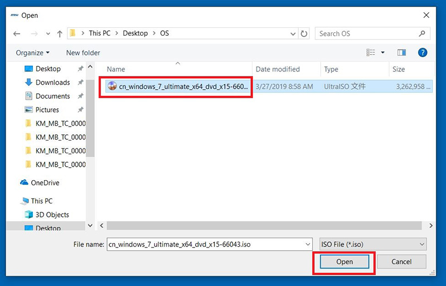The width and height of the screenshot is (446, 286).
Task: Click the 3/27/2019 8:58 AM date cell
Action: [x=284, y=86]
